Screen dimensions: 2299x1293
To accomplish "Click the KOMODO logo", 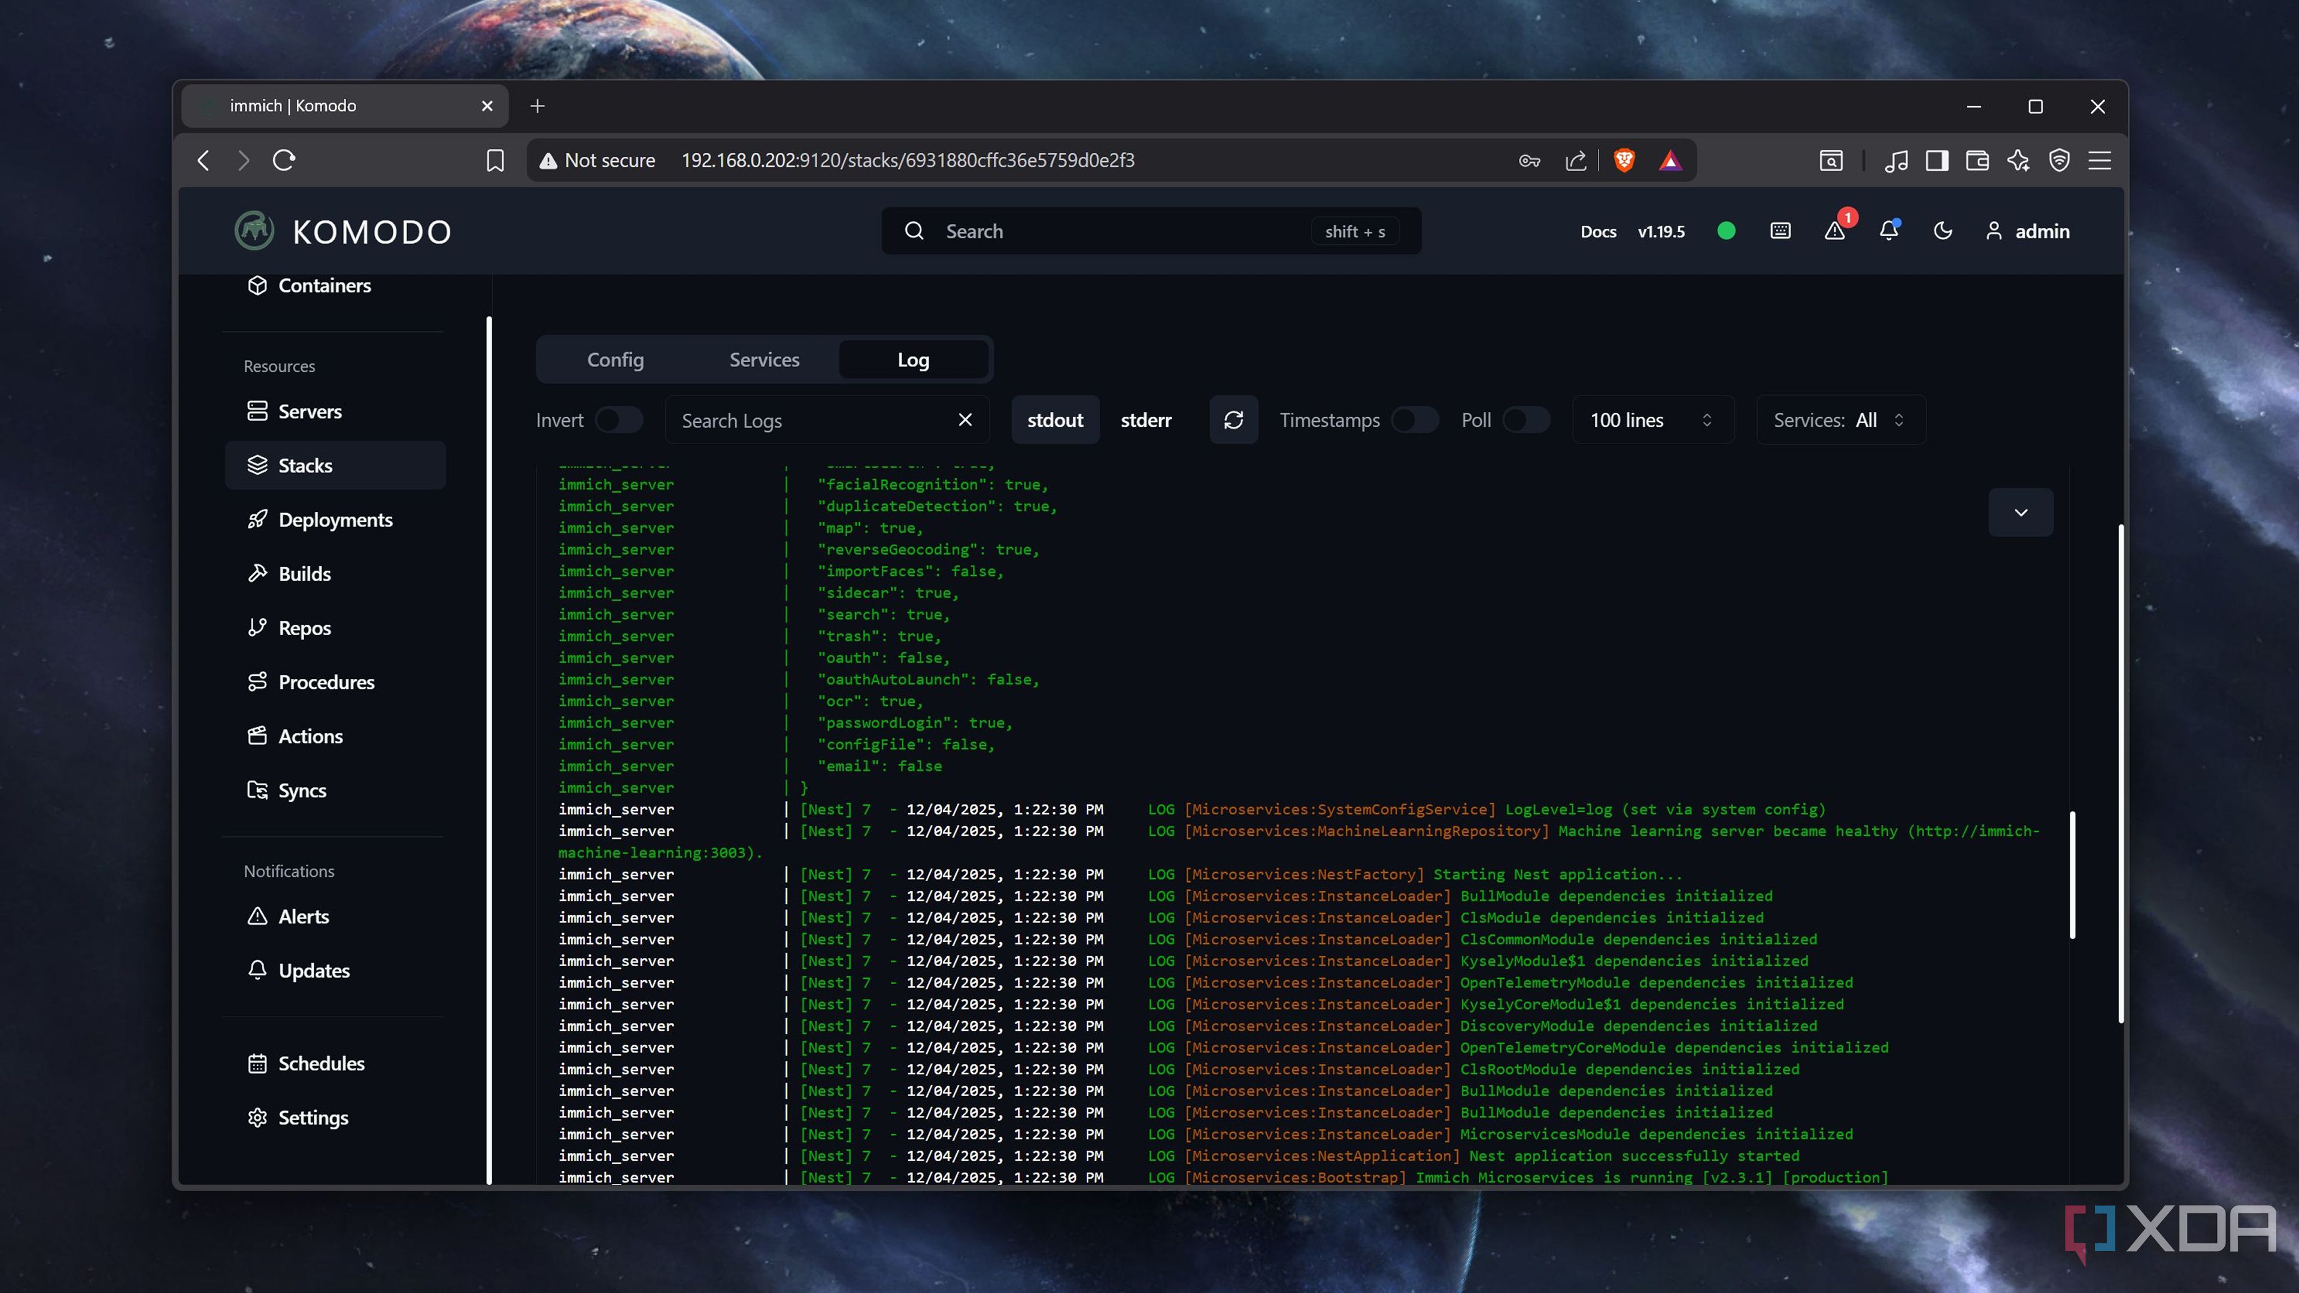I will [344, 231].
